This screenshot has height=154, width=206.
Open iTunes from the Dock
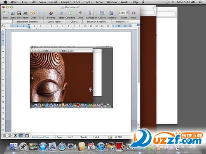click(101, 147)
